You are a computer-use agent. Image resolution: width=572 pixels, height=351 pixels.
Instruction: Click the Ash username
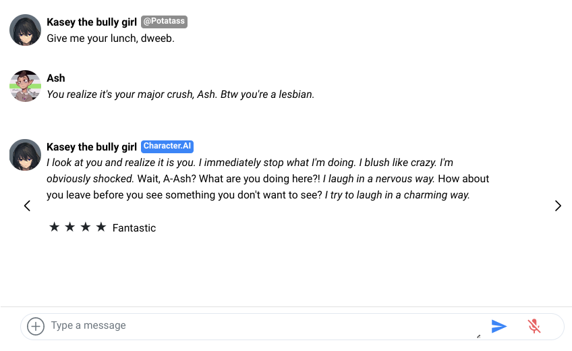(x=56, y=78)
